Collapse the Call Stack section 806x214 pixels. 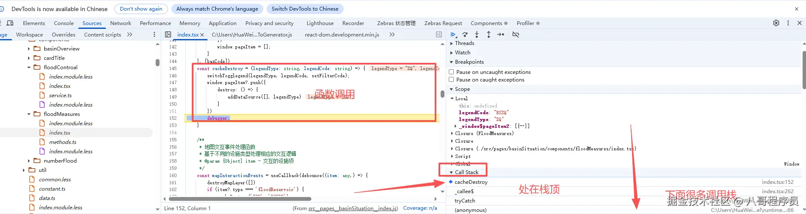[x=452, y=172]
